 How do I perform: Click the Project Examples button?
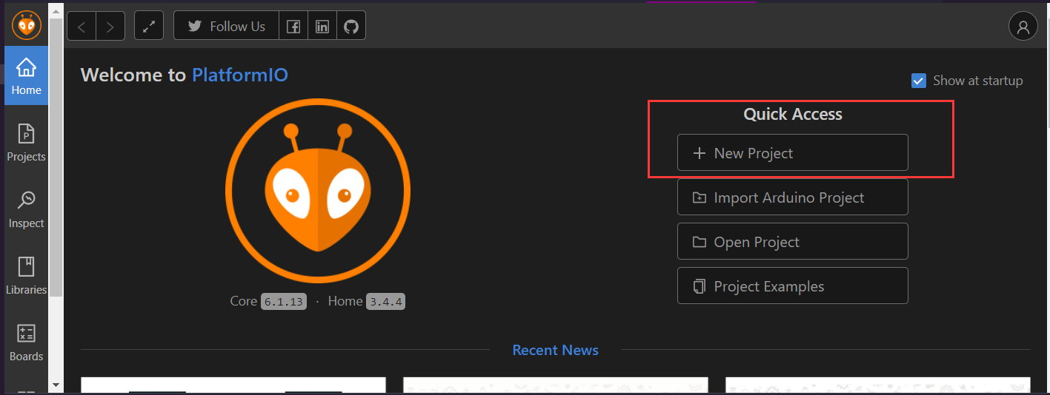coord(793,286)
